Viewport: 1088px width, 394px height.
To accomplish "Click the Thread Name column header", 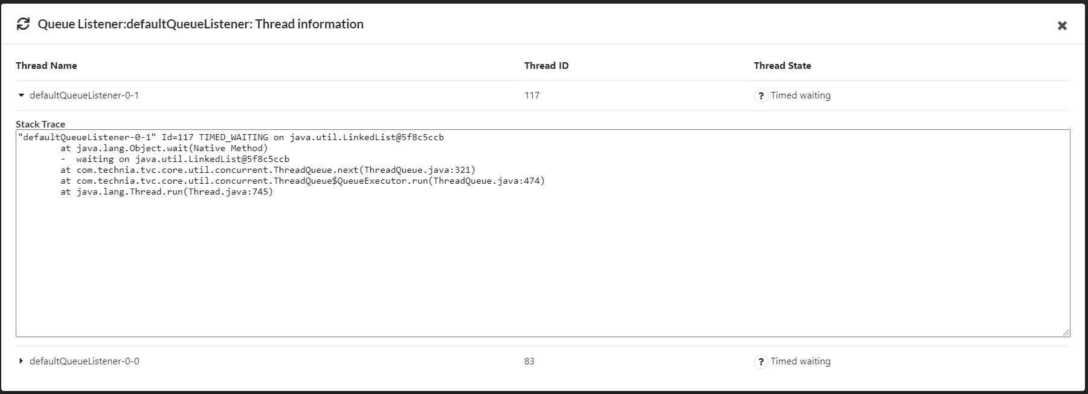I will pyautogui.click(x=47, y=66).
